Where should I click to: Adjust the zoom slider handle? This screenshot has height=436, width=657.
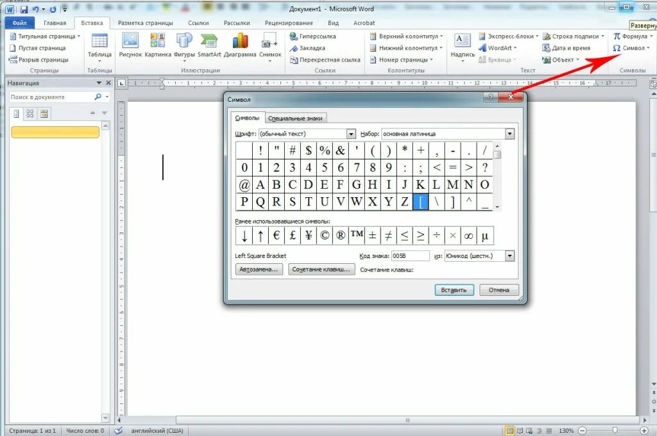(x=615, y=430)
